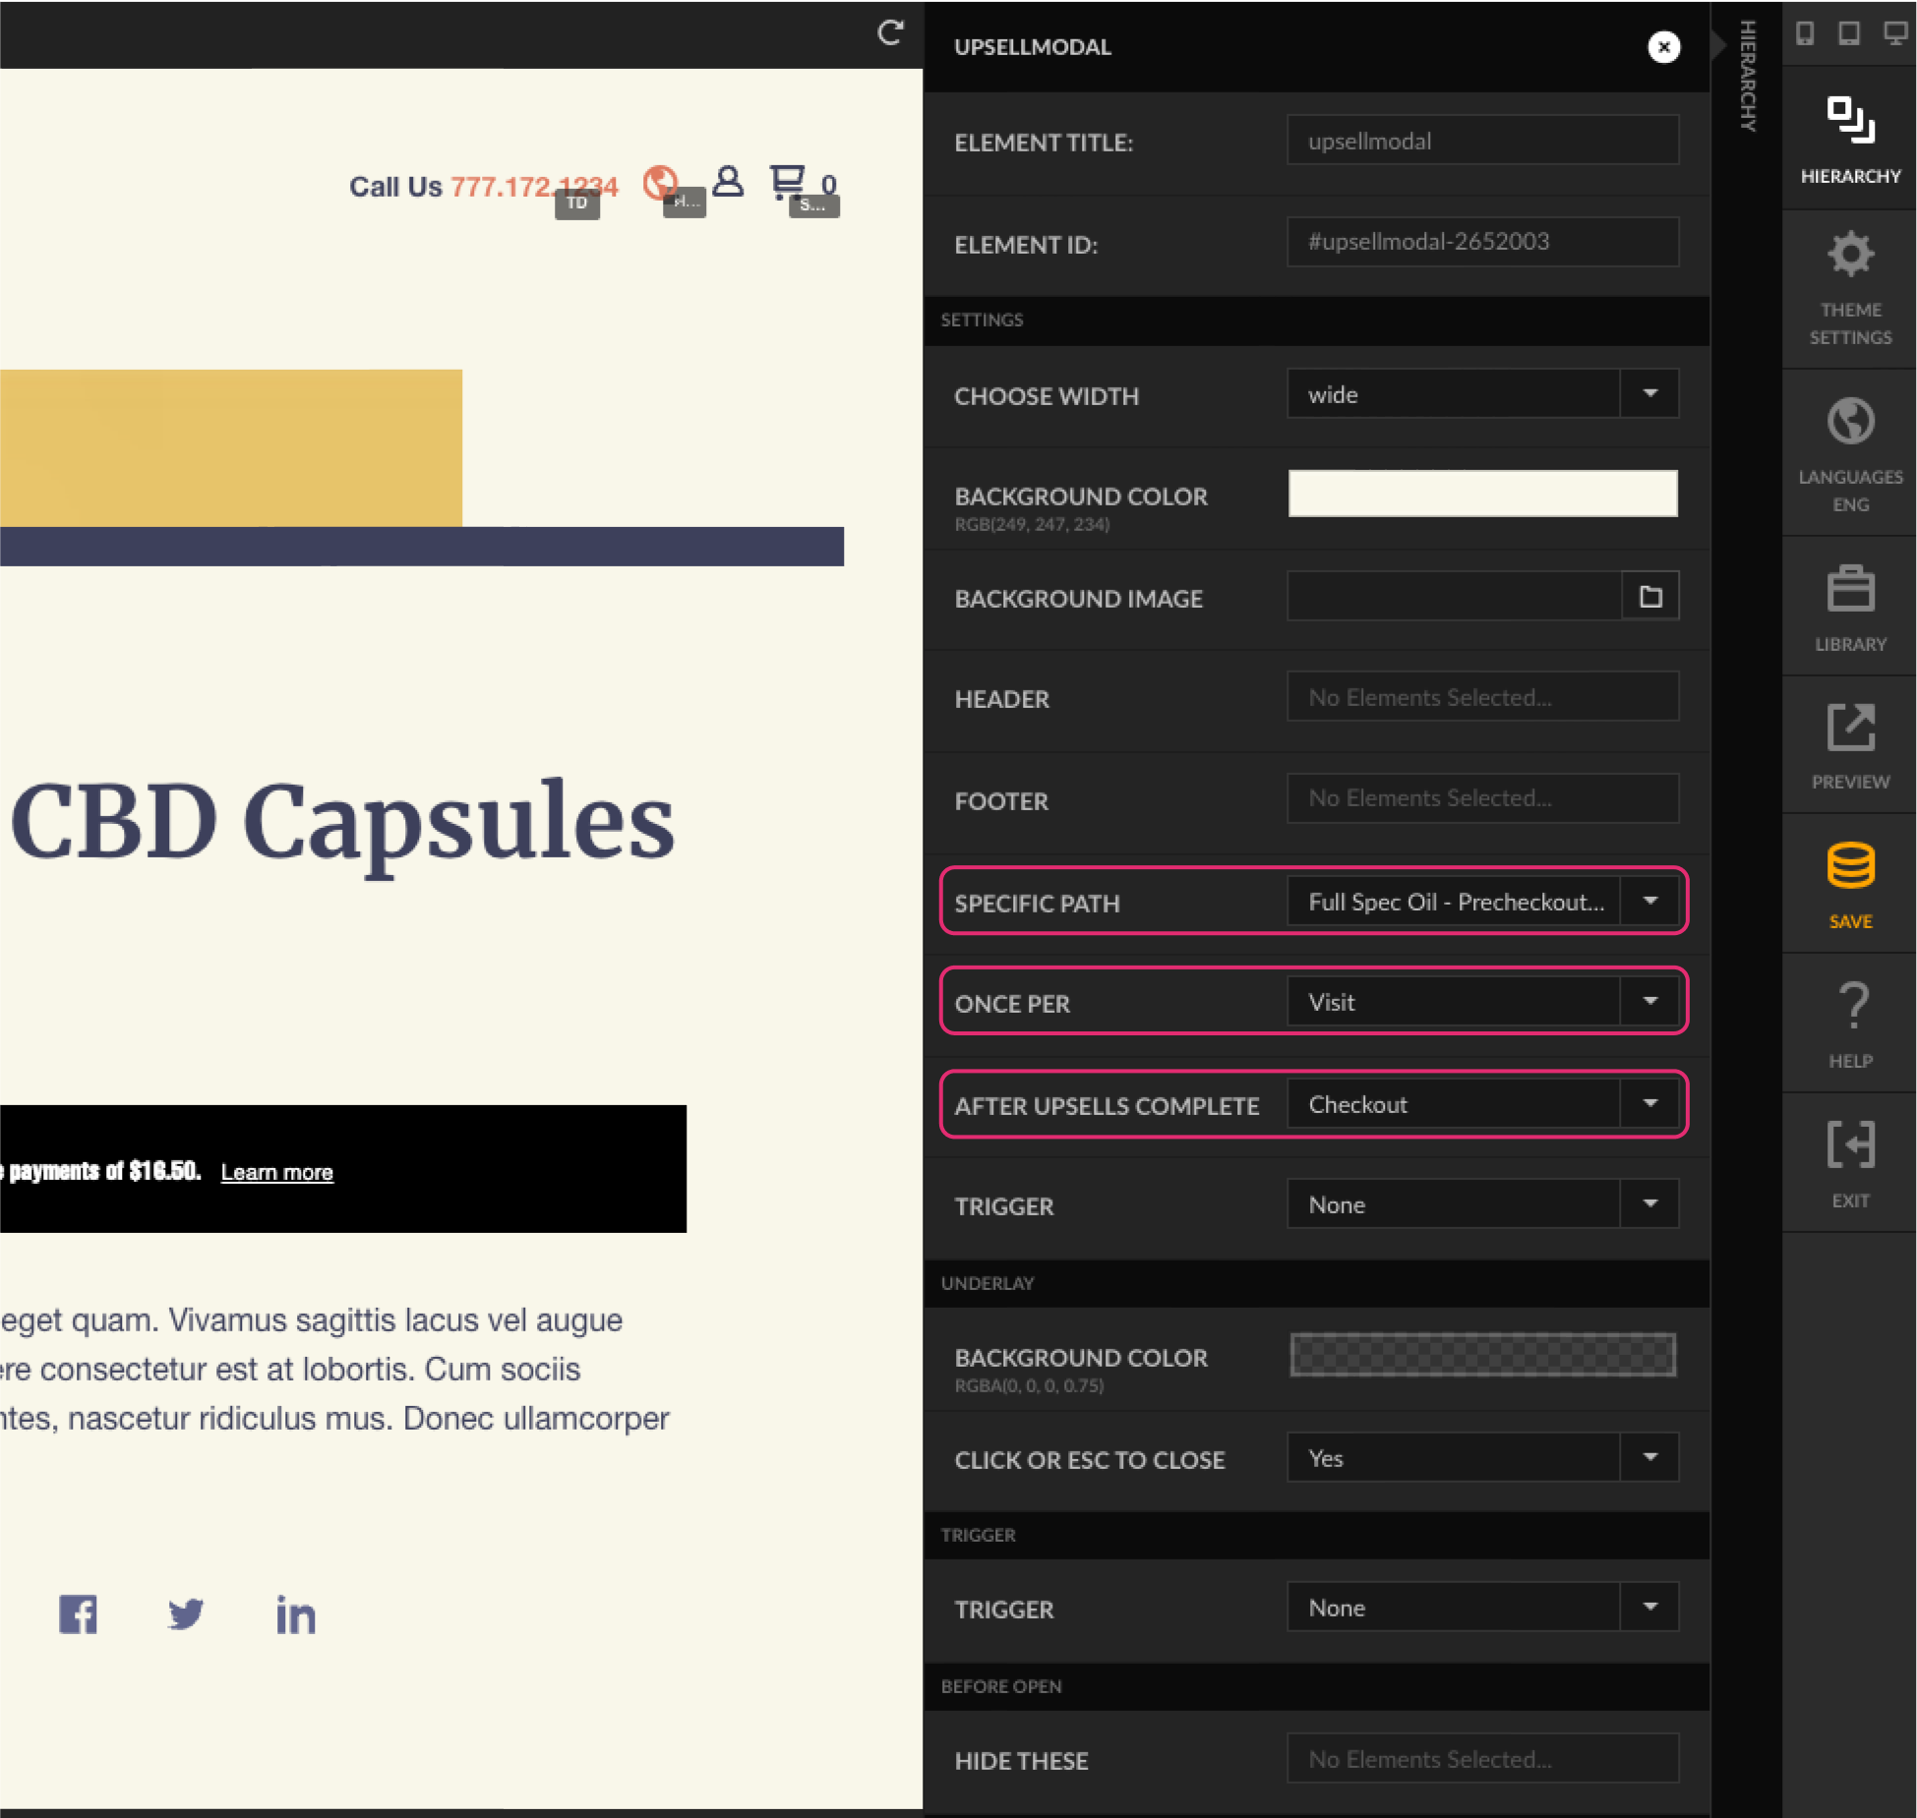
Task: Click the Background Image path field
Action: click(1454, 596)
